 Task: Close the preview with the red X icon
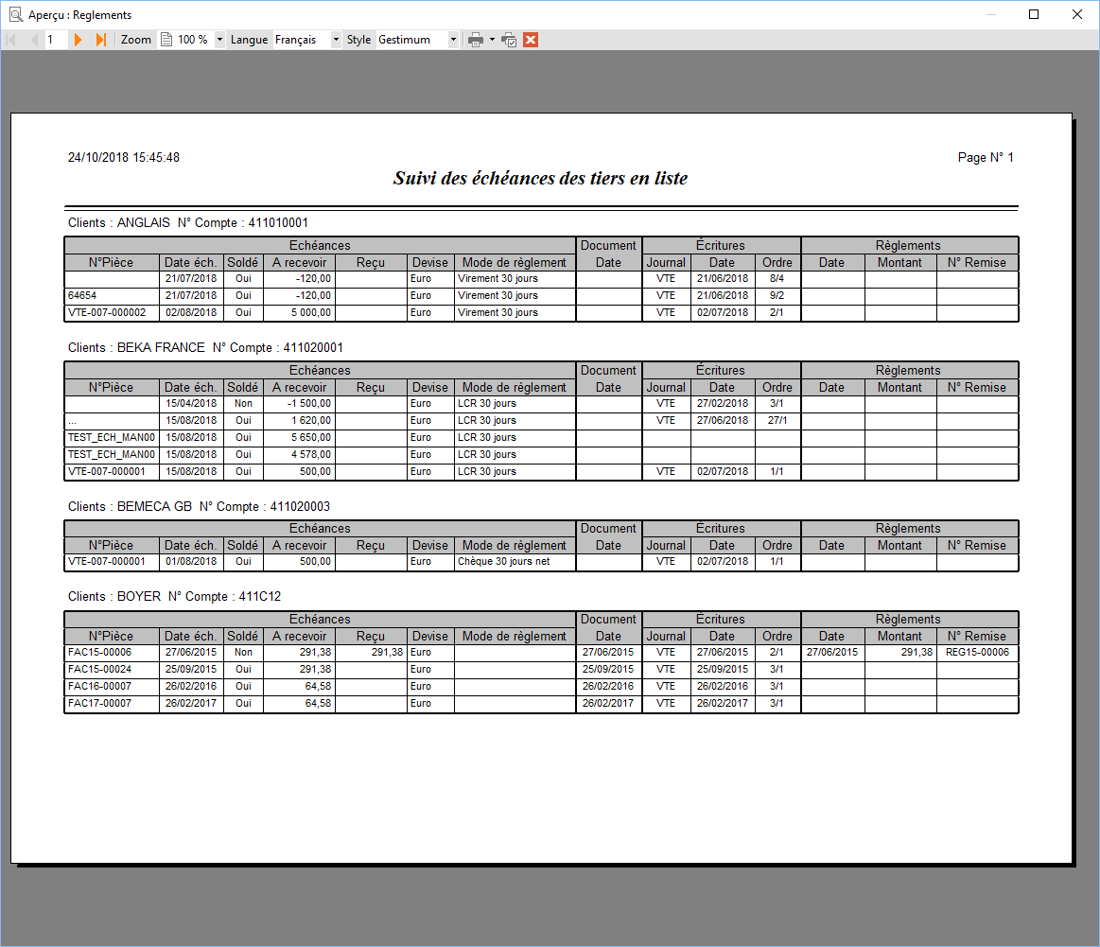pyautogui.click(x=531, y=40)
